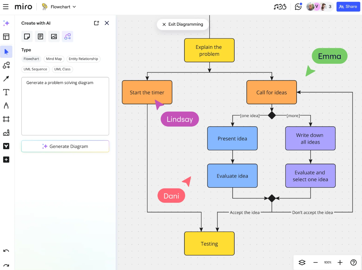The width and height of the screenshot is (362, 270).
Task: Click the merge diamond above Accept the idea
Action: pos(272,198)
